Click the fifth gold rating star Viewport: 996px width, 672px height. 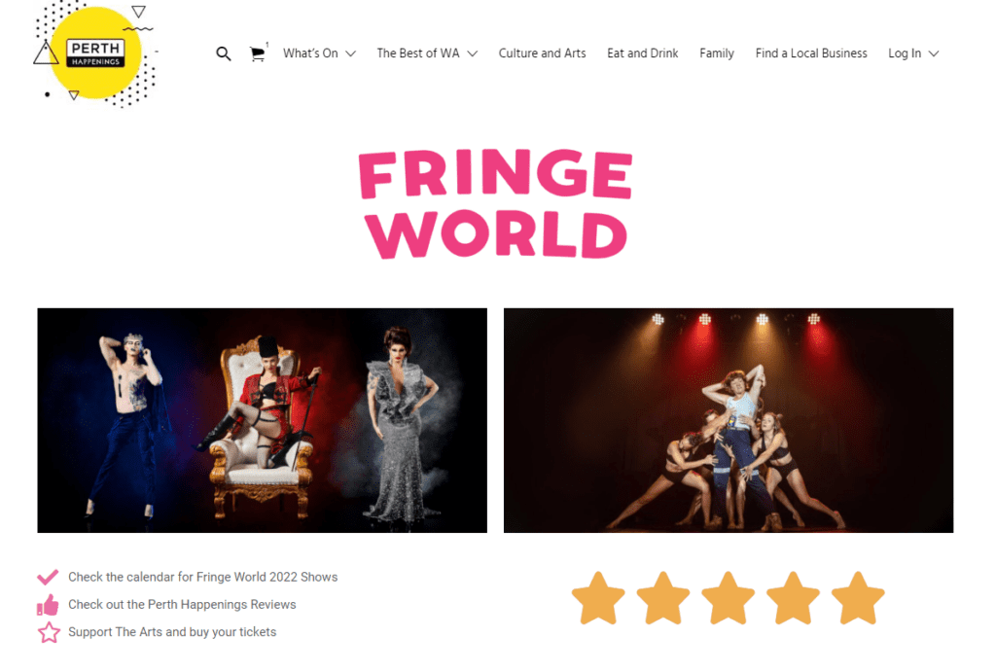858,598
